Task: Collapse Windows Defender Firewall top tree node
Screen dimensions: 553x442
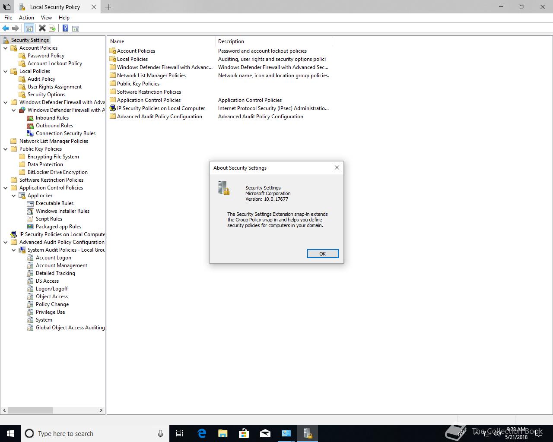Action: (x=6, y=102)
